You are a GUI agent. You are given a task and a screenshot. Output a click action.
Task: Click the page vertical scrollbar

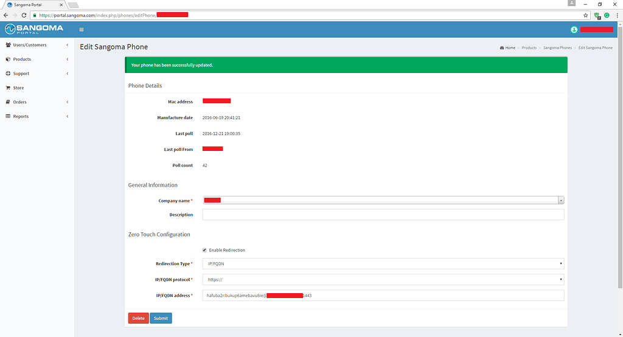point(620,158)
